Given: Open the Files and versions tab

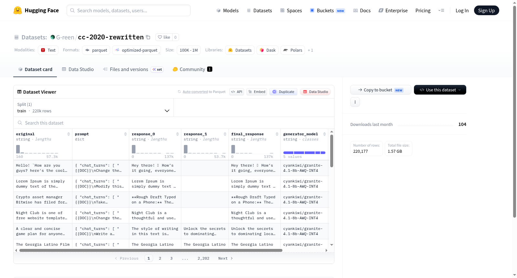Looking at the screenshot, I should click(133, 69).
